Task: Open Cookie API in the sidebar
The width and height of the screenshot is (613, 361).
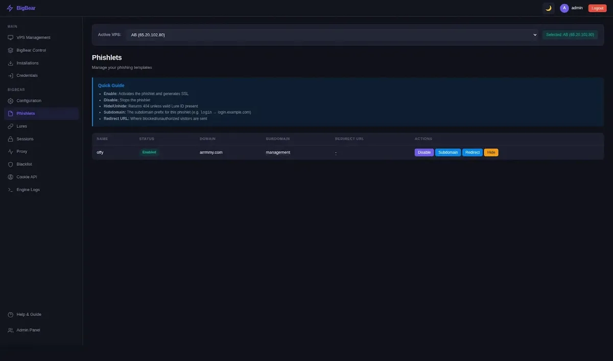Action: point(41,177)
